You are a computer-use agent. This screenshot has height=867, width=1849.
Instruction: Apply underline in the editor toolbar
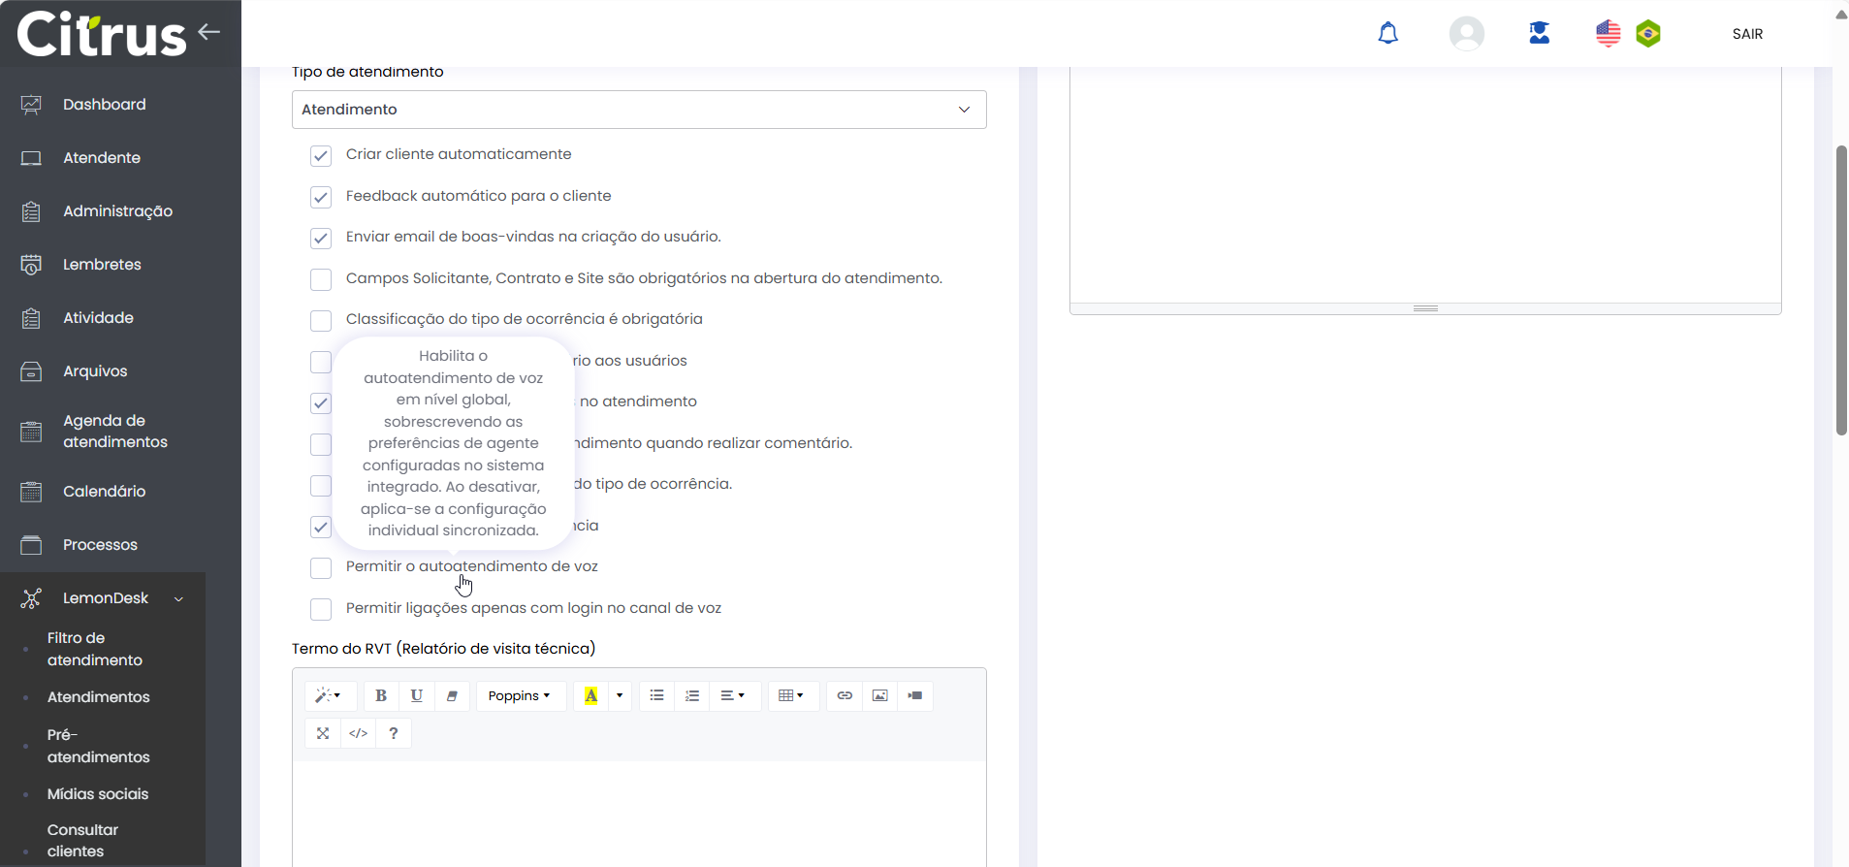416,695
